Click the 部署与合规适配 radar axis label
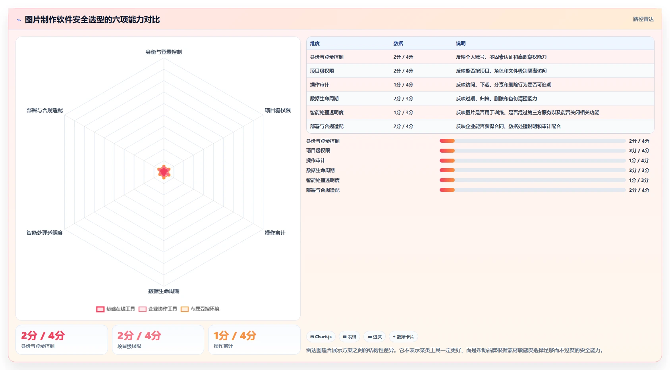The height and width of the screenshot is (370, 670). 44,110
